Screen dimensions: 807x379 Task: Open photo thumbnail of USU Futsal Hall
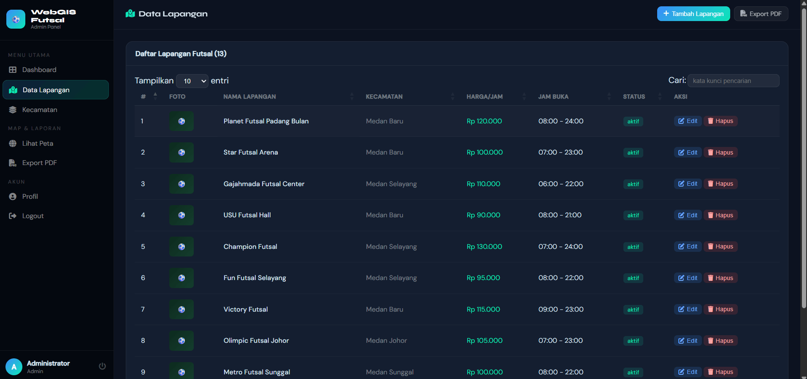point(181,215)
